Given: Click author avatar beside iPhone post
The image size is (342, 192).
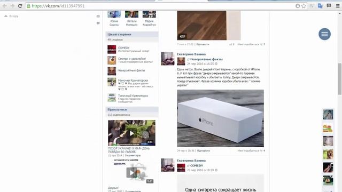Looking at the screenshot, I should [x=168, y=59].
